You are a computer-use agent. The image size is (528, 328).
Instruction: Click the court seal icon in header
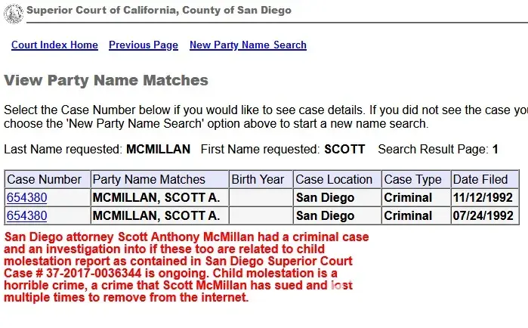pos(15,11)
